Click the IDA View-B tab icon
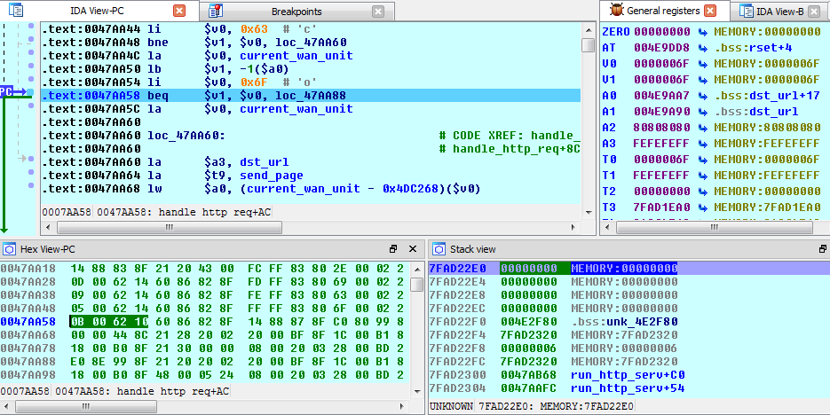830x415 pixels. click(747, 11)
